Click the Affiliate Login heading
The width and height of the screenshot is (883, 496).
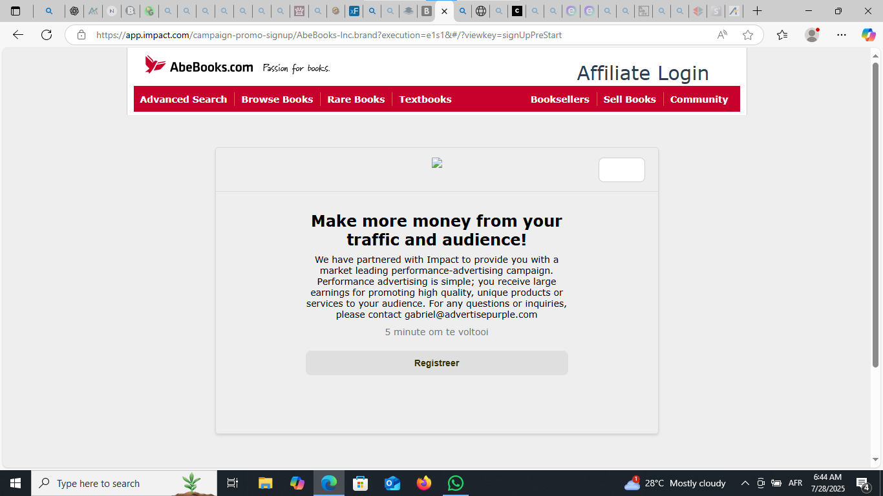pyautogui.click(x=643, y=73)
